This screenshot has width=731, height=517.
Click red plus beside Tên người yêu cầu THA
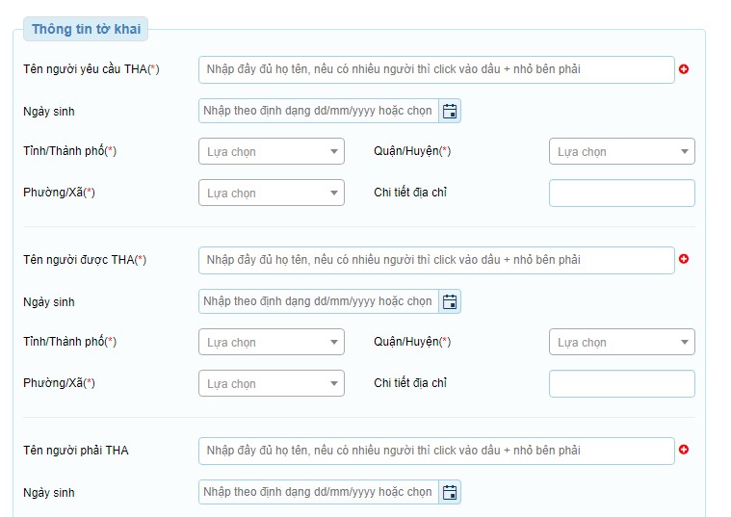(684, 69)
